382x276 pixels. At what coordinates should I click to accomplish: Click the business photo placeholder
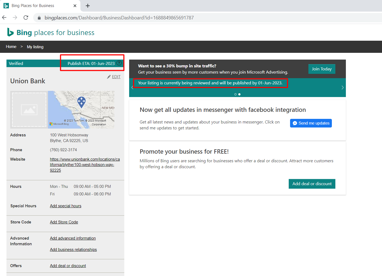coord(29,110)
